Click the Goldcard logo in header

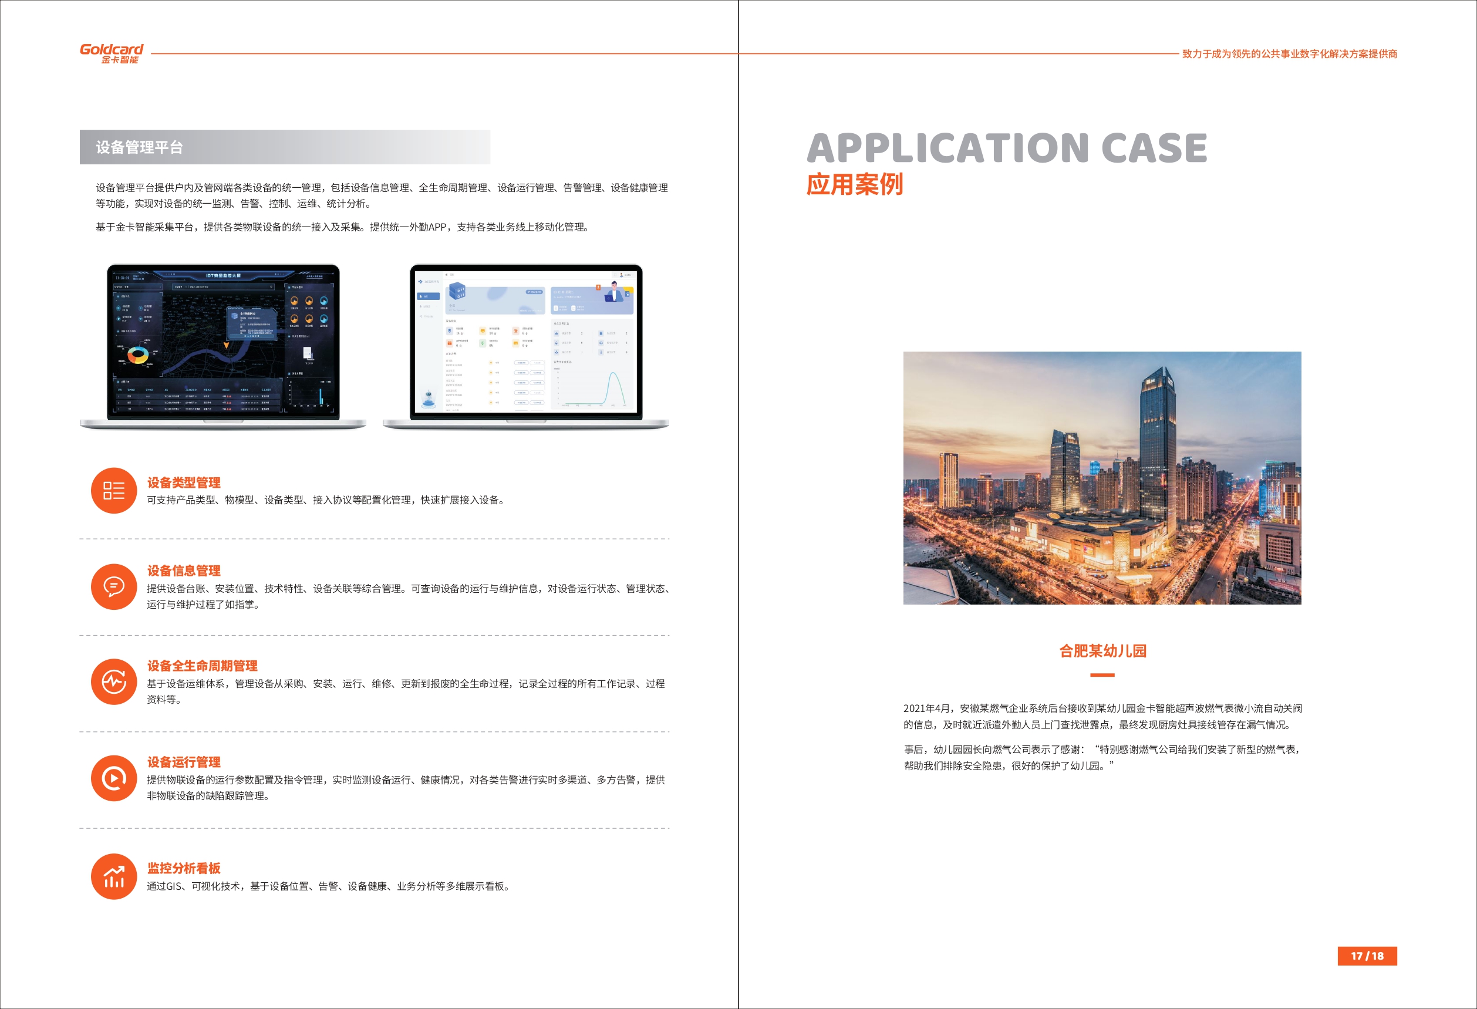(111, 53)
